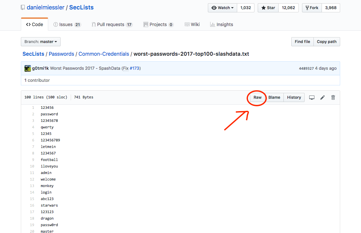Edit this file with pencil icon
Viewport: 361px width, 233px height.
[x=322, y=97]
